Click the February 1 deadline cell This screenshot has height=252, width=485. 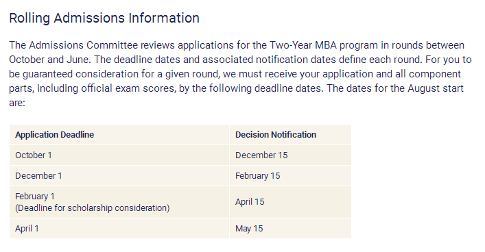click(34, 197)
